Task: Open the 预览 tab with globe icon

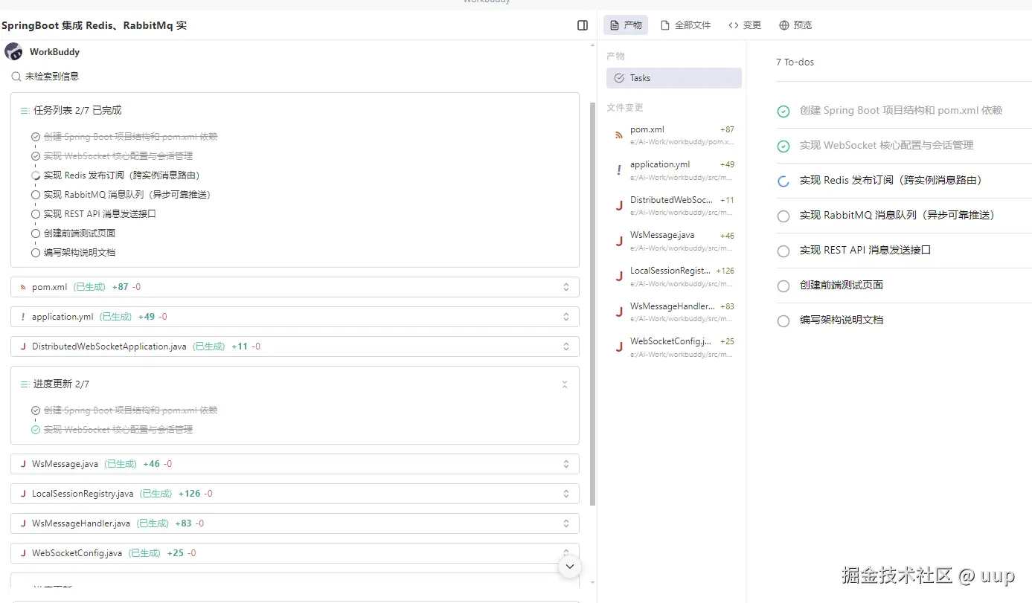Action: [x=795, y=25]
